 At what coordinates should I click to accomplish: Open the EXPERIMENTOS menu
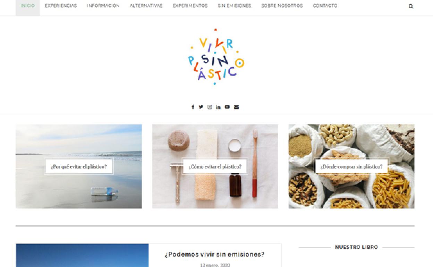pyautogui.click(x=190, y=6)
